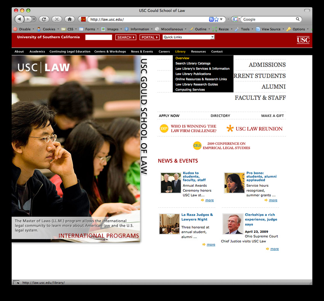The image size is (324, 301).
Task: Click the Miscellaneous toolbar icon
Action: click(157, 29)
